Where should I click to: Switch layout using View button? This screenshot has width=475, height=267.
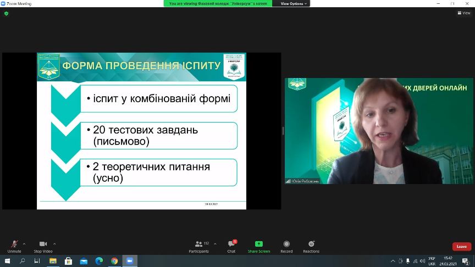(x=464, y=13)
